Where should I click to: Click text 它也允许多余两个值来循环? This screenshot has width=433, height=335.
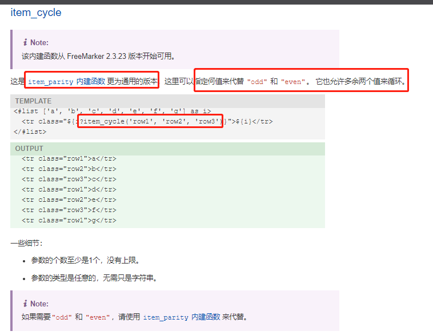360,82
